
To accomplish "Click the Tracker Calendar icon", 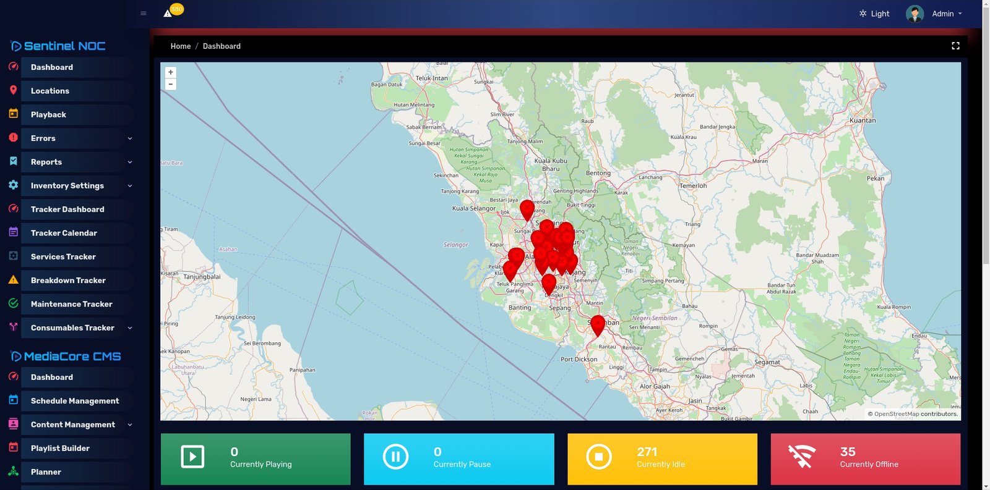I will [x=13, y=232].
